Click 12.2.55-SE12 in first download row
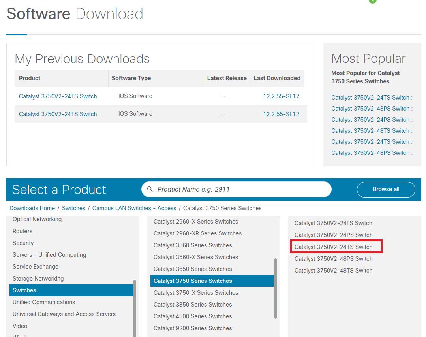The width and height of the screenshot is (426, 337). click(281, 96)
